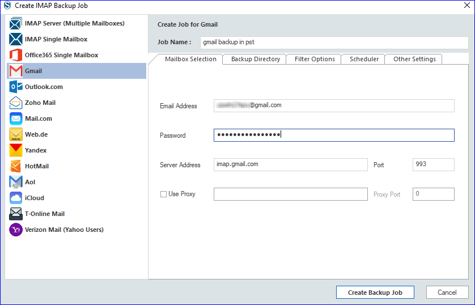Click the Proxy Port field
Image resolution: width=475 pixels, height=305 pixels.
click(433, 194)
